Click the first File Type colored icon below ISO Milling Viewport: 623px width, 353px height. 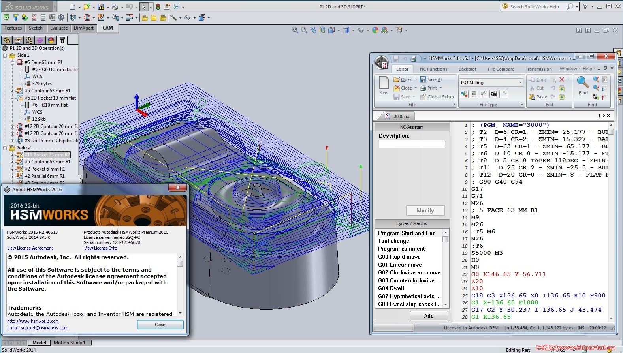coord(464,94)
